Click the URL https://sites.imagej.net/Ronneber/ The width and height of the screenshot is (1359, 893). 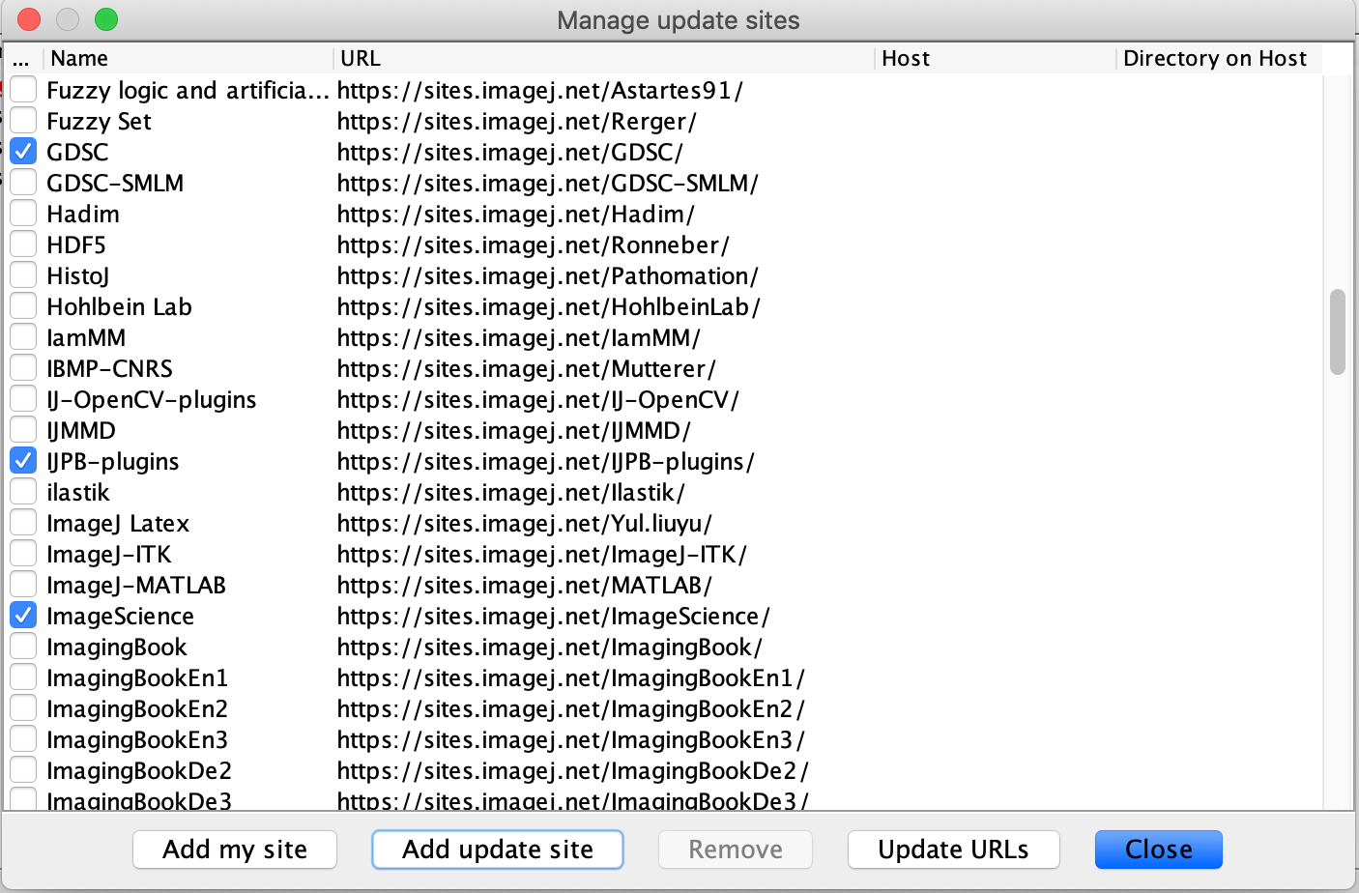534,245
